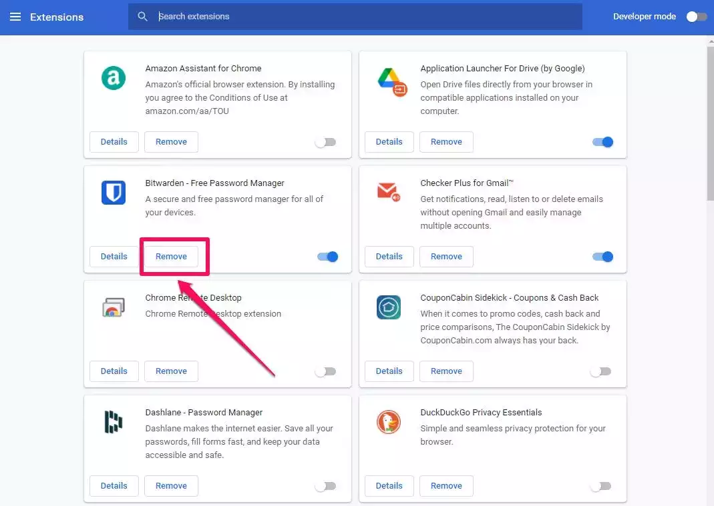Disable Application Launcher For Drive toggle
This screenshot has width=714, height=506.
pos(602,142)
